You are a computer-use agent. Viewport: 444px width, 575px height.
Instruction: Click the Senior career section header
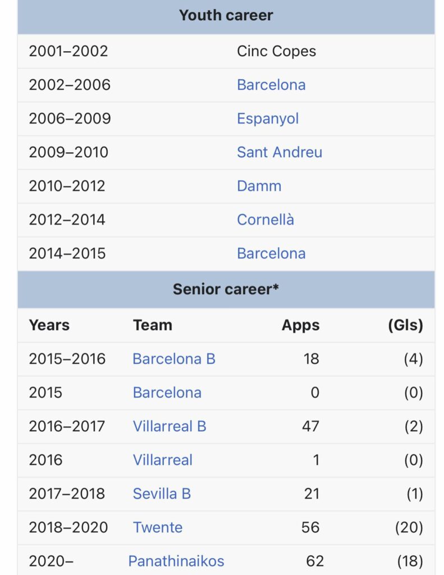click(x=226, y=289)
